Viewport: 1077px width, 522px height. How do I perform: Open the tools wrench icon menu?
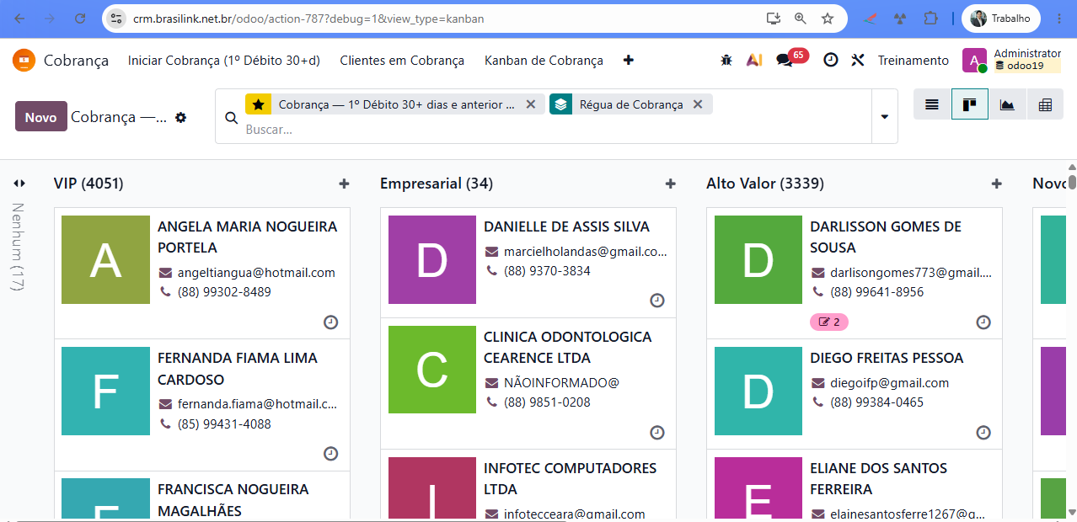click(x=858, y=60)
